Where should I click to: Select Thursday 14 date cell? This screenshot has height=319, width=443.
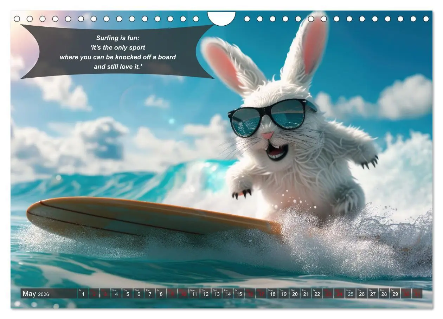pos(228,294)
